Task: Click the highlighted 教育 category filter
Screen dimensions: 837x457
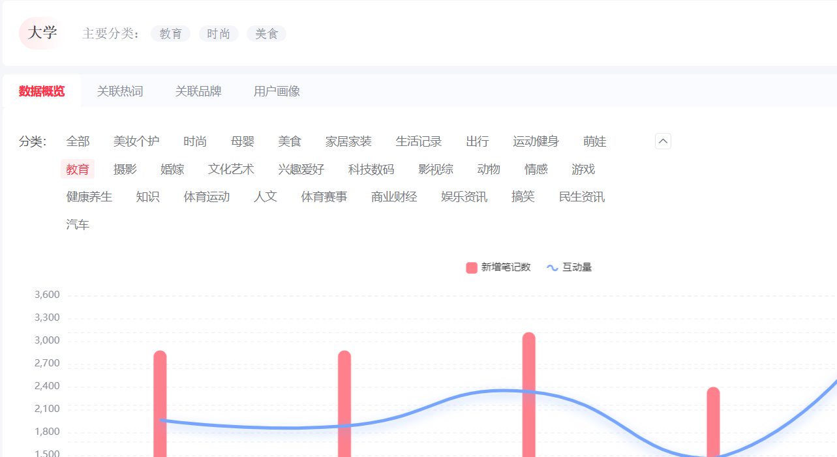Action: pyautogui.click(x=78, y=170)
